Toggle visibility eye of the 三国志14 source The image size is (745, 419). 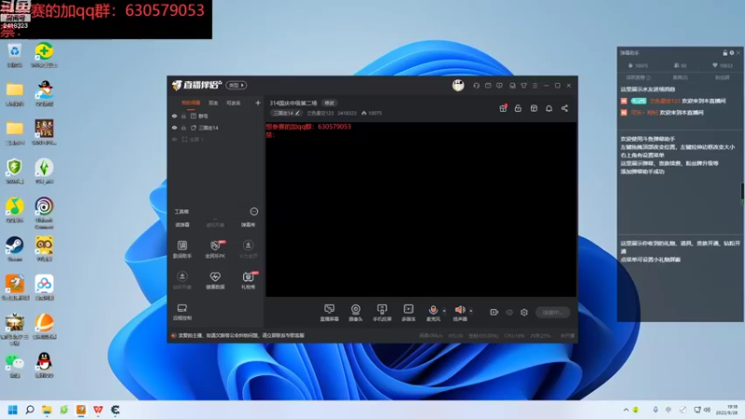click(x=174, y=128)
